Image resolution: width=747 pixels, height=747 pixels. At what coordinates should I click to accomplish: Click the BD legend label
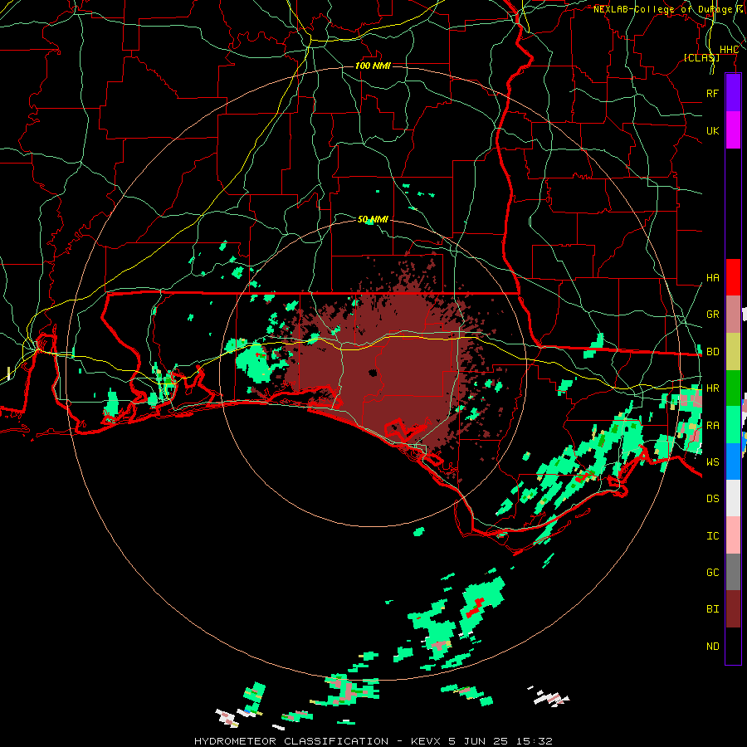pos(712,352)
